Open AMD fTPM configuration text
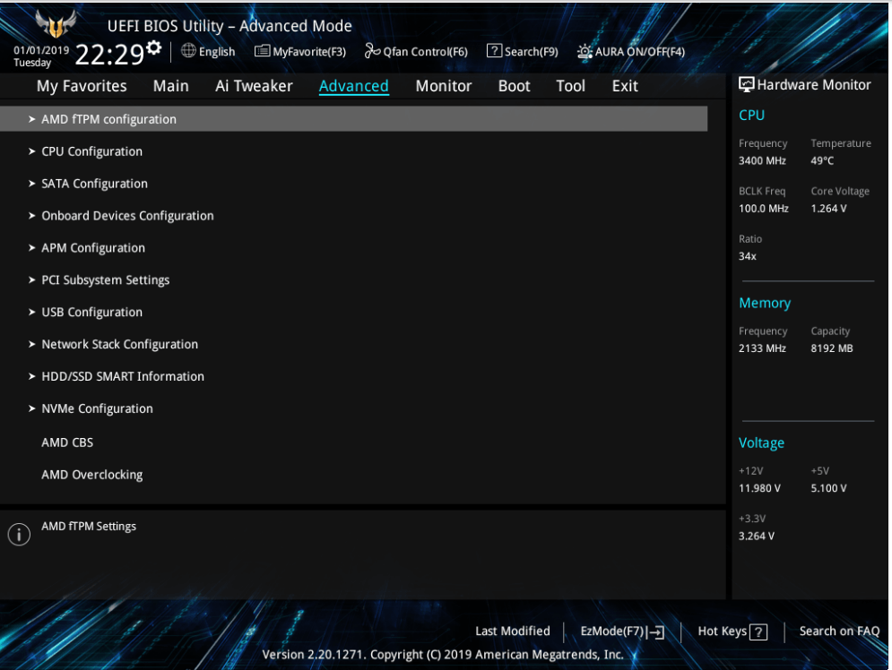Image resolution: width=892 pixels, height=670 pixels. [108, 119]
